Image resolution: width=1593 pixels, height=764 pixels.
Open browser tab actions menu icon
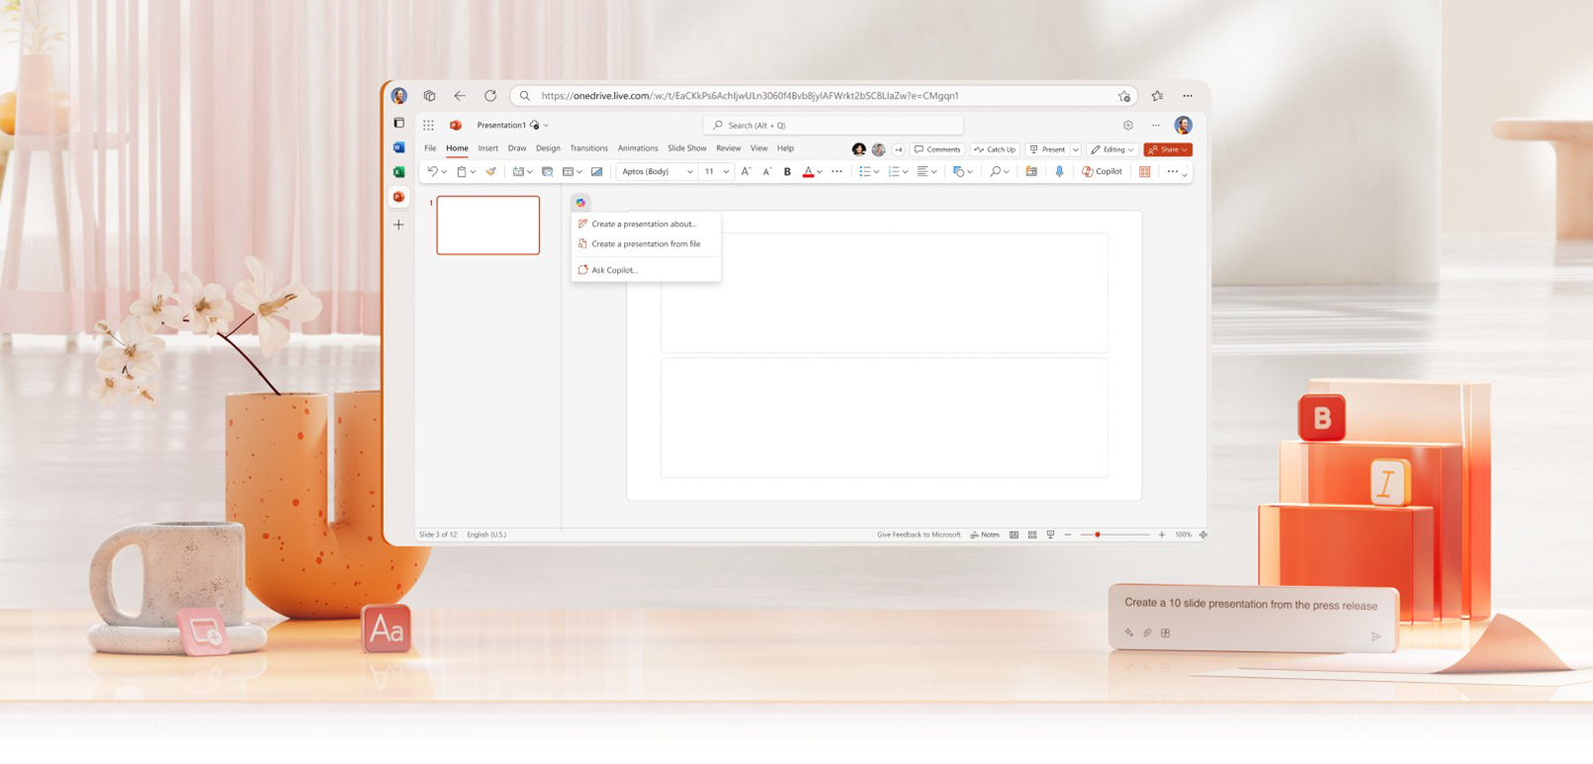tap(429, 96)
